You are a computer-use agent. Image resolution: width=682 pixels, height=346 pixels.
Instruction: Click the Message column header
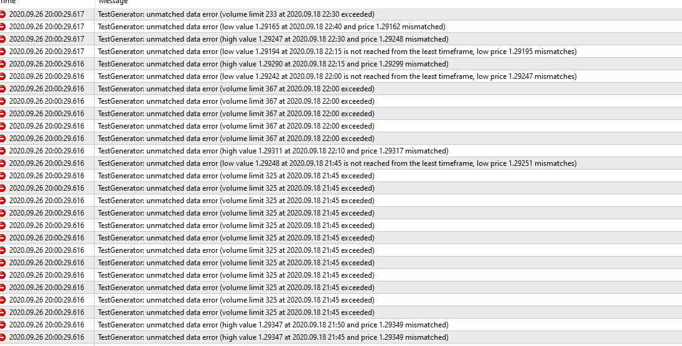113,2
